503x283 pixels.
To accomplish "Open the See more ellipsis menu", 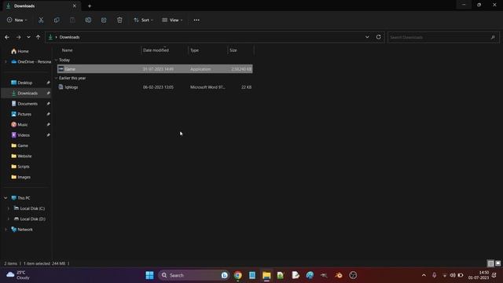I will point(196,20).
